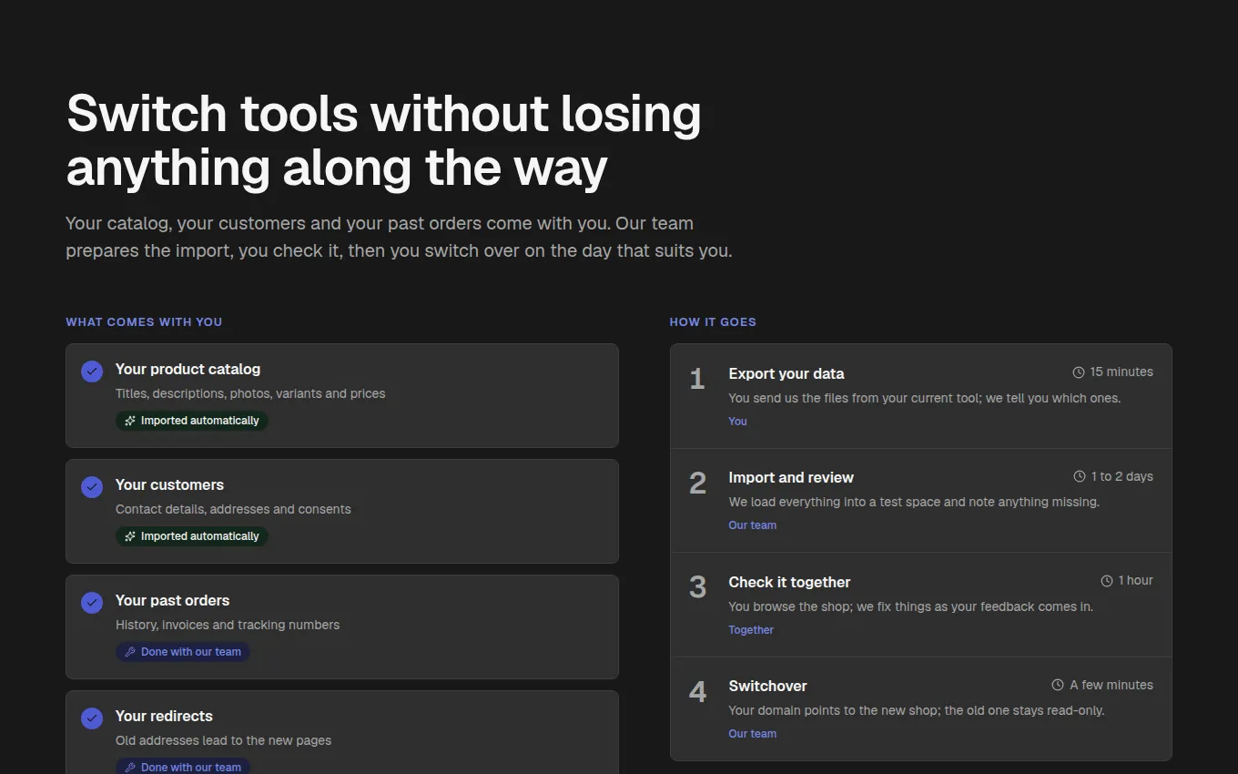This screenshot has width=1238, height=774.
Task: Click the step number 1
Action: pos(697,379)
